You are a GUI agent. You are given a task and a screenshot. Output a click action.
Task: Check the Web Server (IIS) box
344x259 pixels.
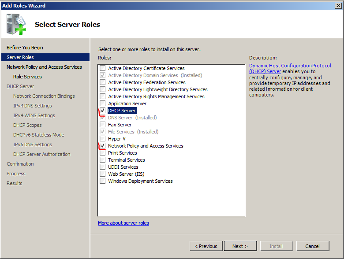tap(102, 174)
